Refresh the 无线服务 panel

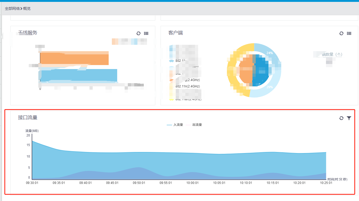tap(138, 33)
